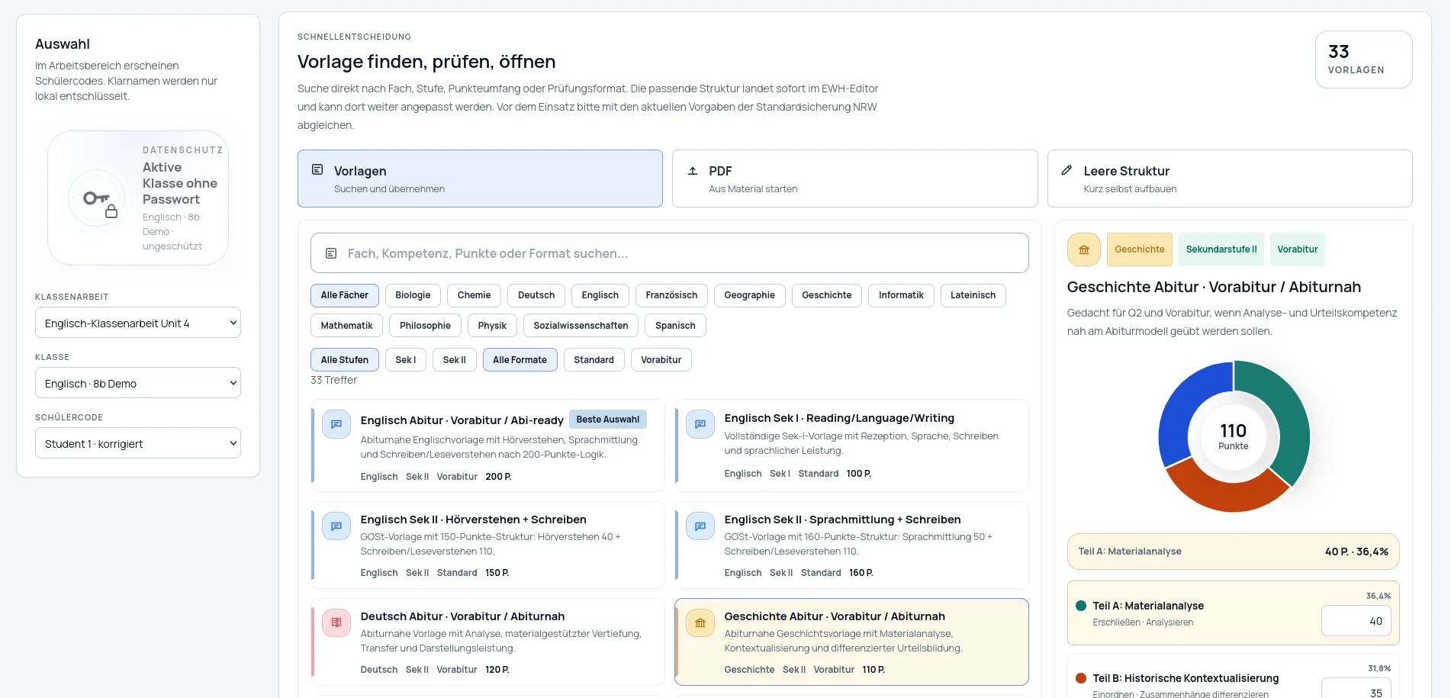This screenshot has width=1451, height=698.
Task: Toggle the Biologie subject filter
Action: click(x=413, y=295)
